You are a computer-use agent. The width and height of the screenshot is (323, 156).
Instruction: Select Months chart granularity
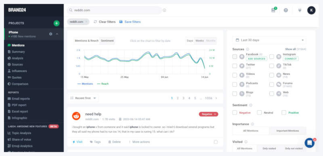211,40
